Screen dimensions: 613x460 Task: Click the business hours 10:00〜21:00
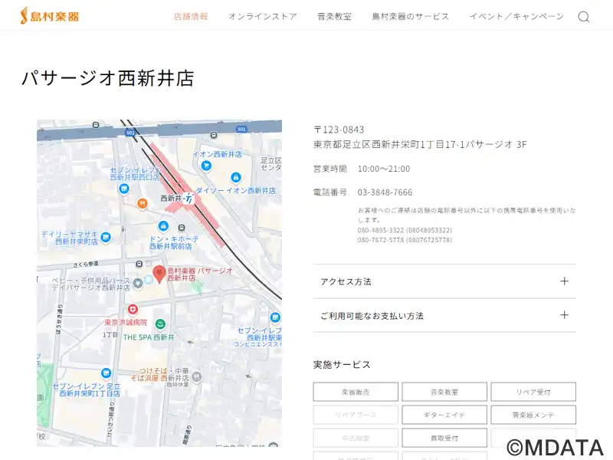pyautogui.click(x=384, y=169)
